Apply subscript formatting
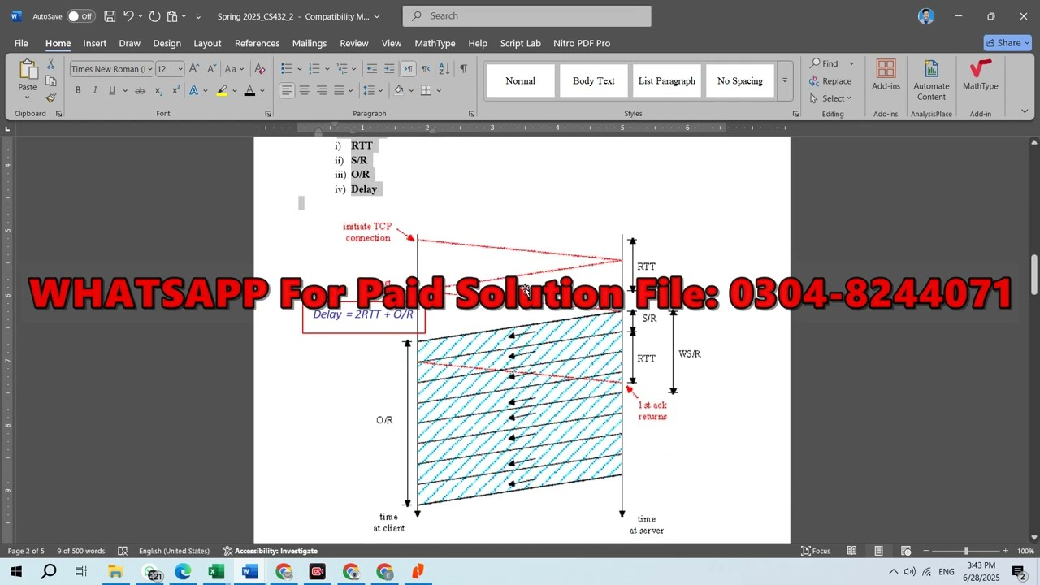Image resolution: width=1040 pixels, height=585 pixels. (x=158, y=90)
